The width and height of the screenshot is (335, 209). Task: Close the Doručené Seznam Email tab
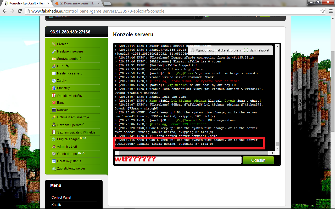pos(98,4)
